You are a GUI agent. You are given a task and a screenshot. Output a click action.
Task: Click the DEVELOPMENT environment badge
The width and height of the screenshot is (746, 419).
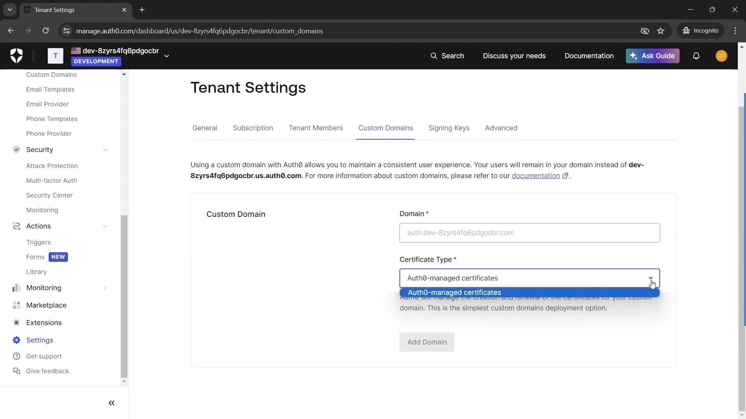[x=96, y=61]
